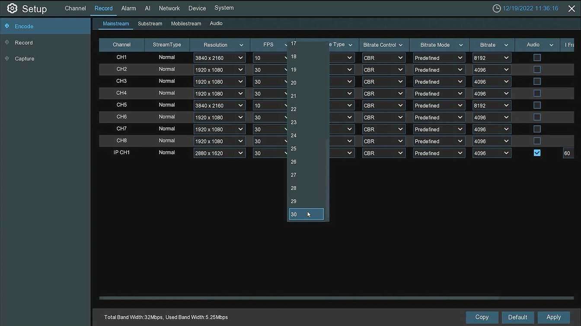Click the Bitrate Control header chevron

[401, 45]
